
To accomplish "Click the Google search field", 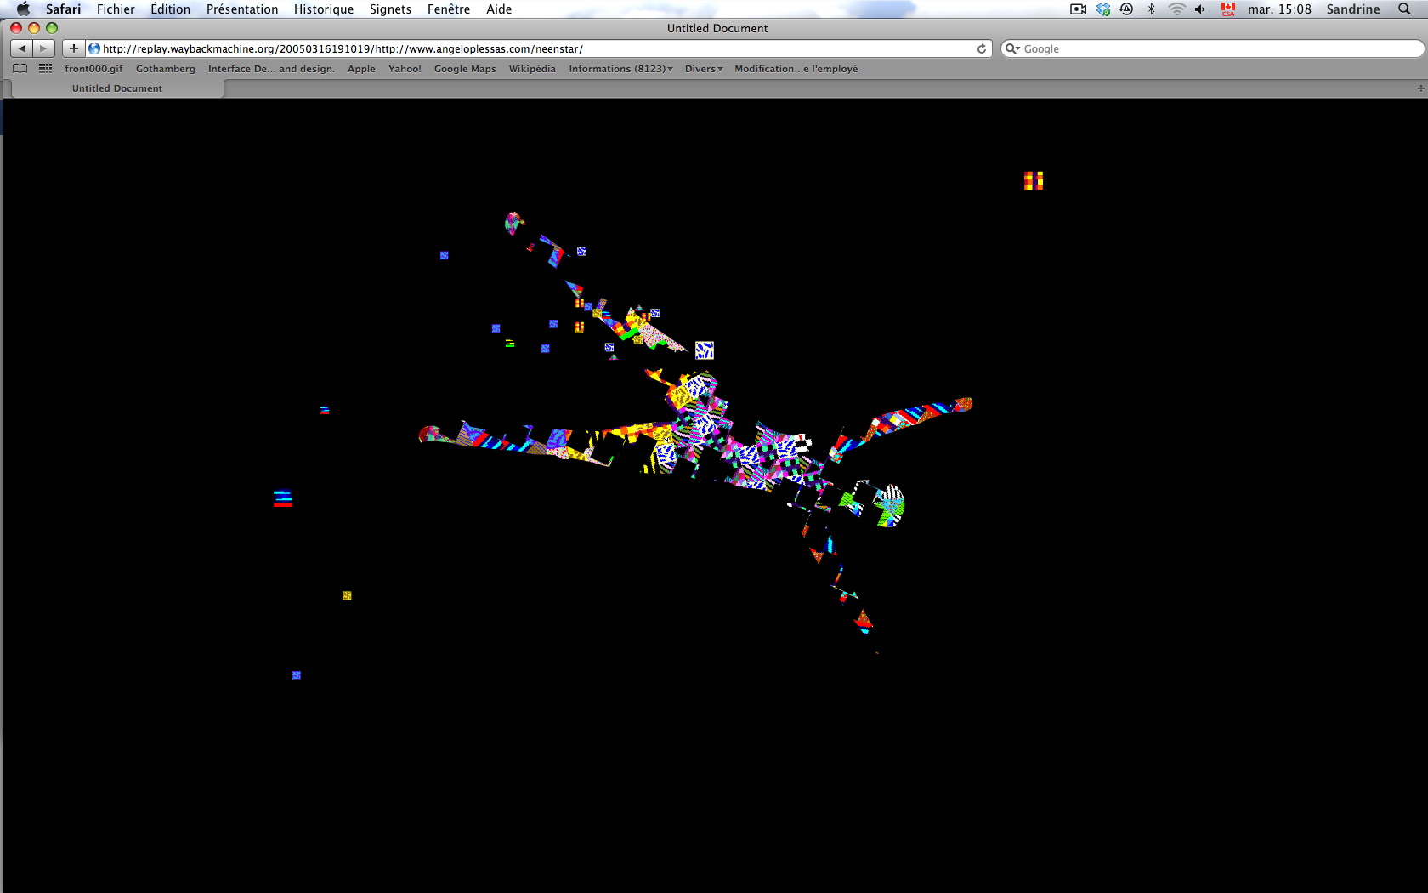I will 1213,48.
